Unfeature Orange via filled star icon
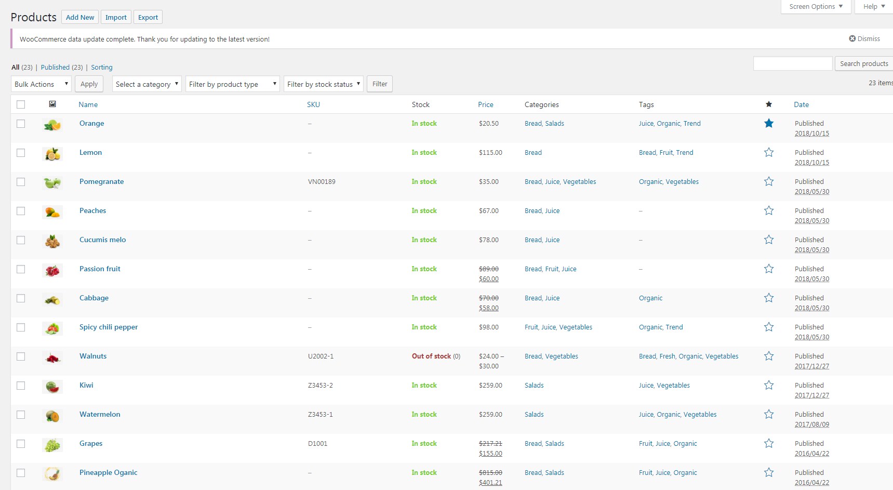 (x=769, y=123)
